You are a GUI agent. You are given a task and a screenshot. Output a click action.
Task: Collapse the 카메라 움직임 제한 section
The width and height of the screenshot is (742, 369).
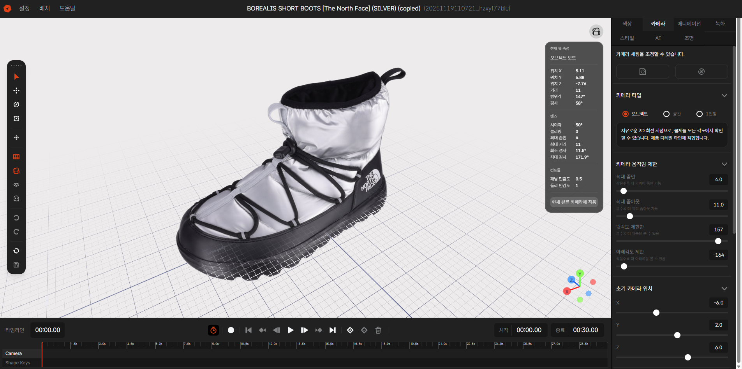724,164
